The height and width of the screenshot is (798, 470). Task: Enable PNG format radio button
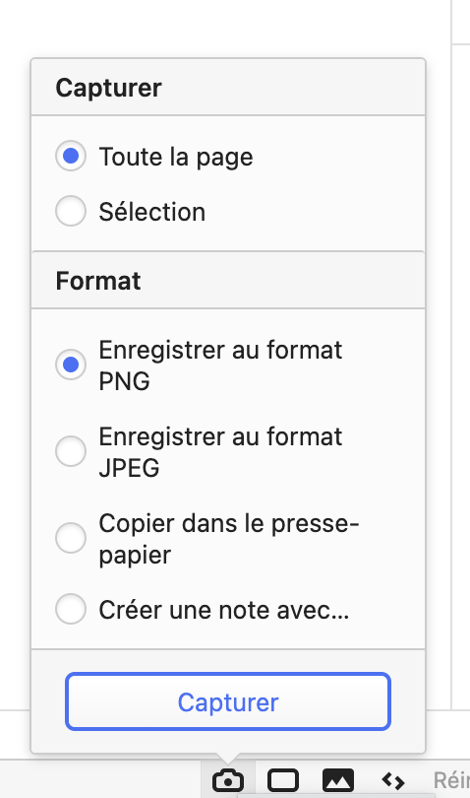pyautogui.click(x=71, y=365)
